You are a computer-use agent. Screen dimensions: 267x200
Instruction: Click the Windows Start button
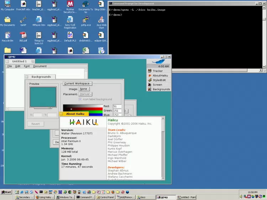coord(6,192)
